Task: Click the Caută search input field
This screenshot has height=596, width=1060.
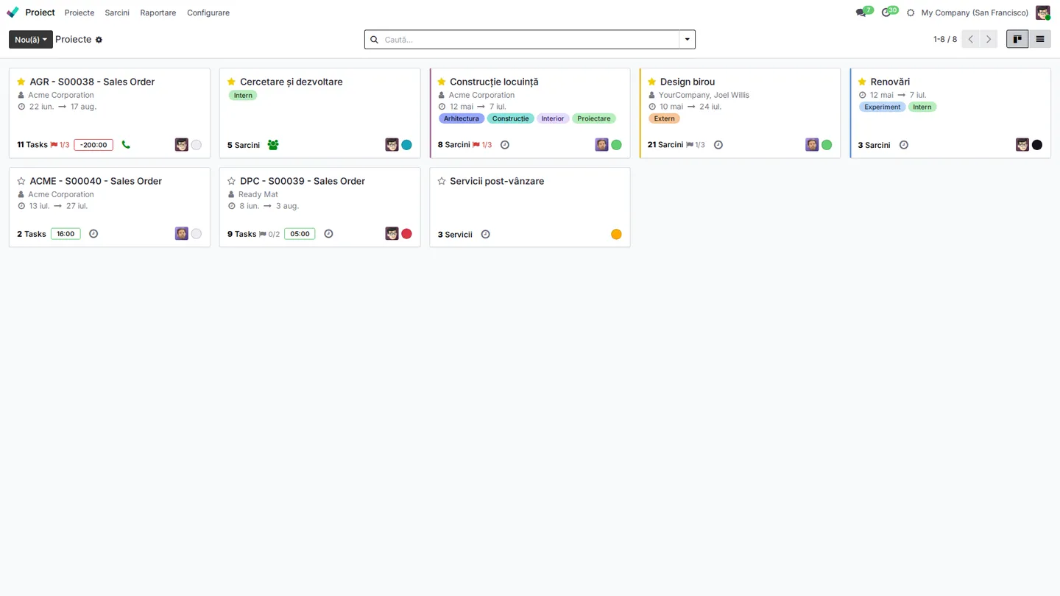Action: pos(530,40)
